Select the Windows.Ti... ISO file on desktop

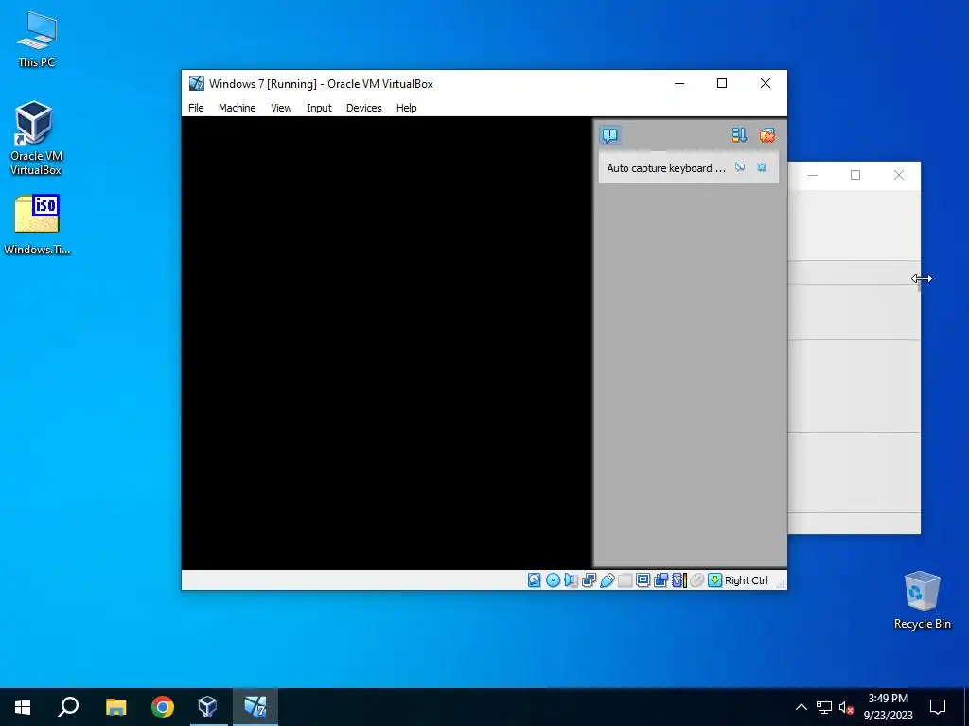click(x=37, y=225)
